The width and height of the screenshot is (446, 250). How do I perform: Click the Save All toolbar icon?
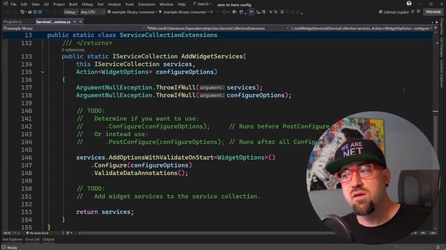(40, 12)
